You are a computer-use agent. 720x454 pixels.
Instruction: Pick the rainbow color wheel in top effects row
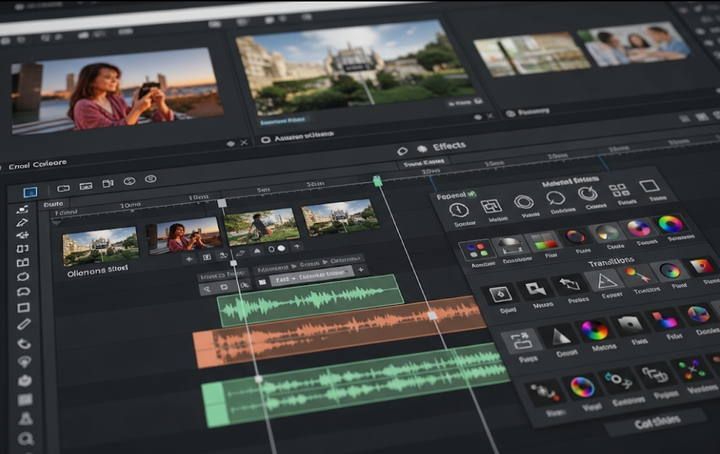pyautogui.click(x=670, y=224)
